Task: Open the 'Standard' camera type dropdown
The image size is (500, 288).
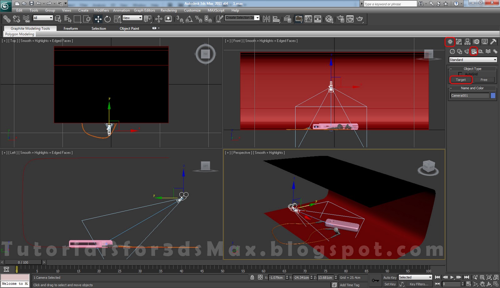Action: (473, 60)
